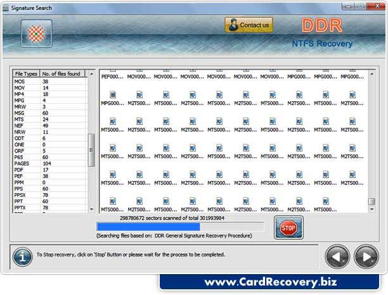The width and height of the screenshot is (388, 295).
Task: Select the MP4 file type row
Action: click(x=50, y=94)
